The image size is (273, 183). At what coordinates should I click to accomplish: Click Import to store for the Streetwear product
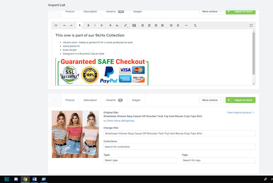240,100
